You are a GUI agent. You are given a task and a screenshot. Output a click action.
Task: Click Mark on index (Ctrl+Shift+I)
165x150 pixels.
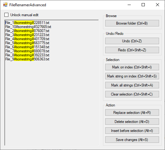point(132,67)
